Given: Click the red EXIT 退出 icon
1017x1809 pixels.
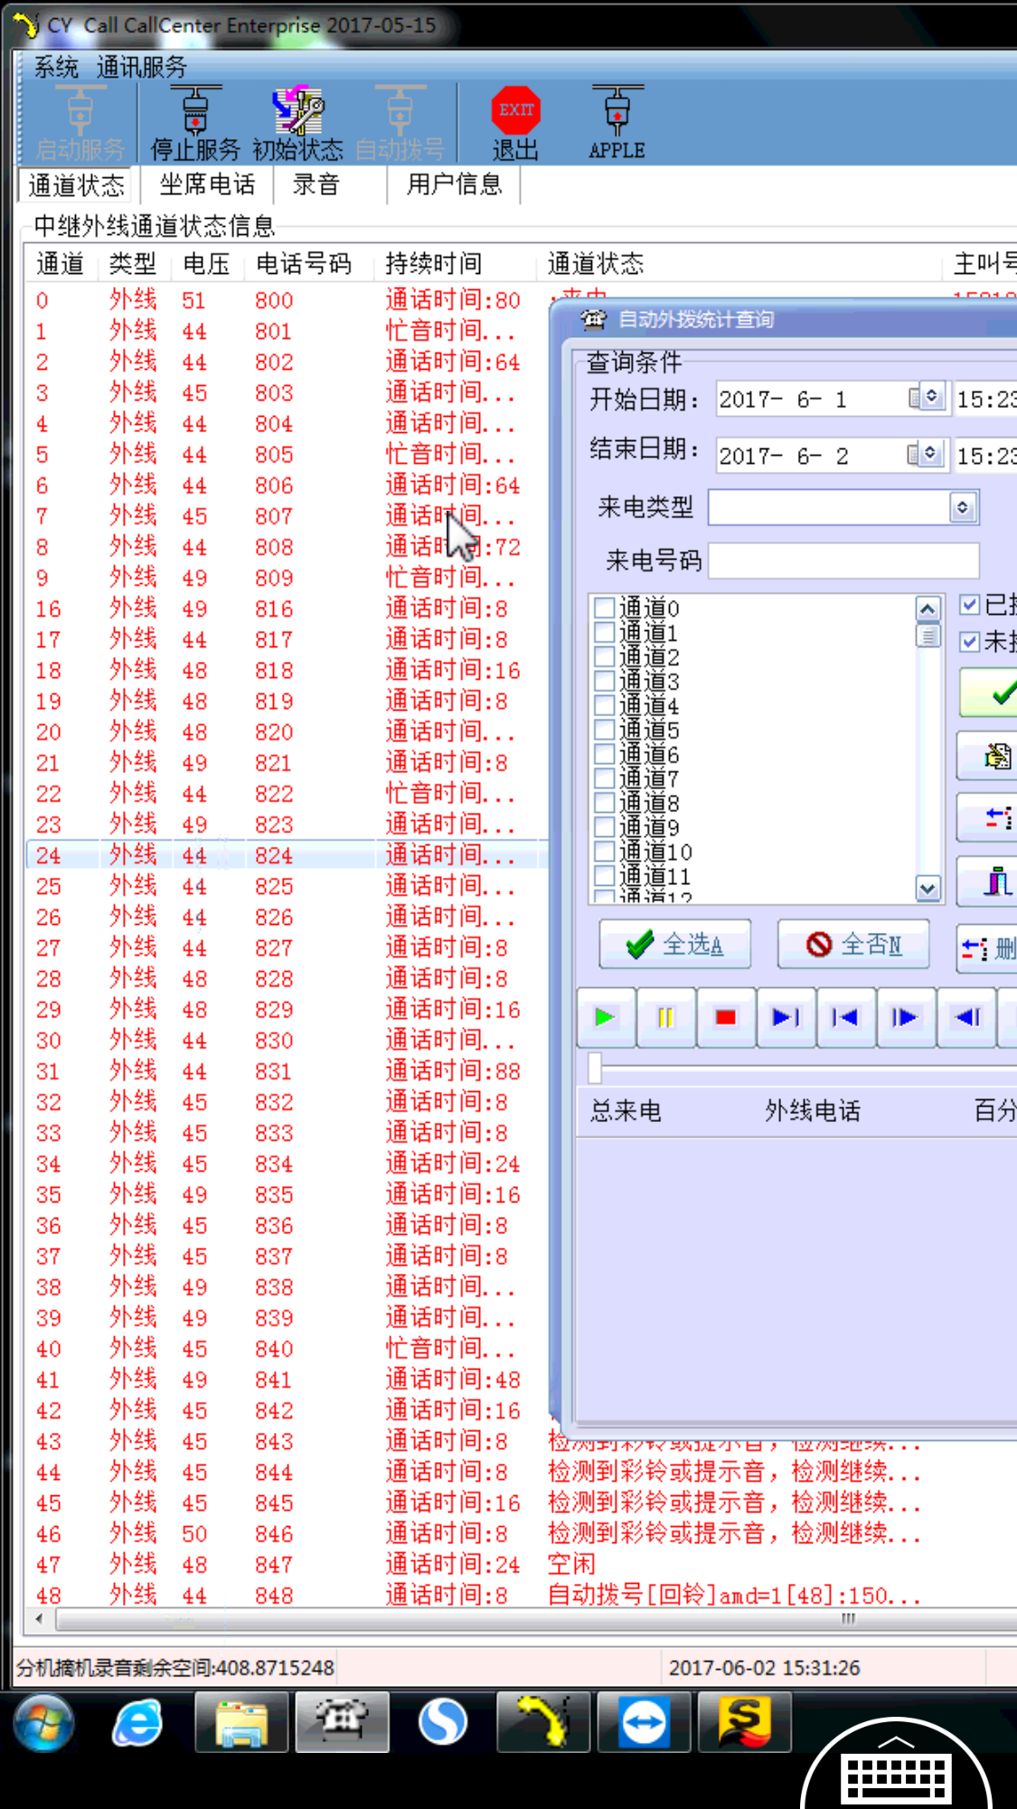Looking at the screenshot, I should point(515,124).
